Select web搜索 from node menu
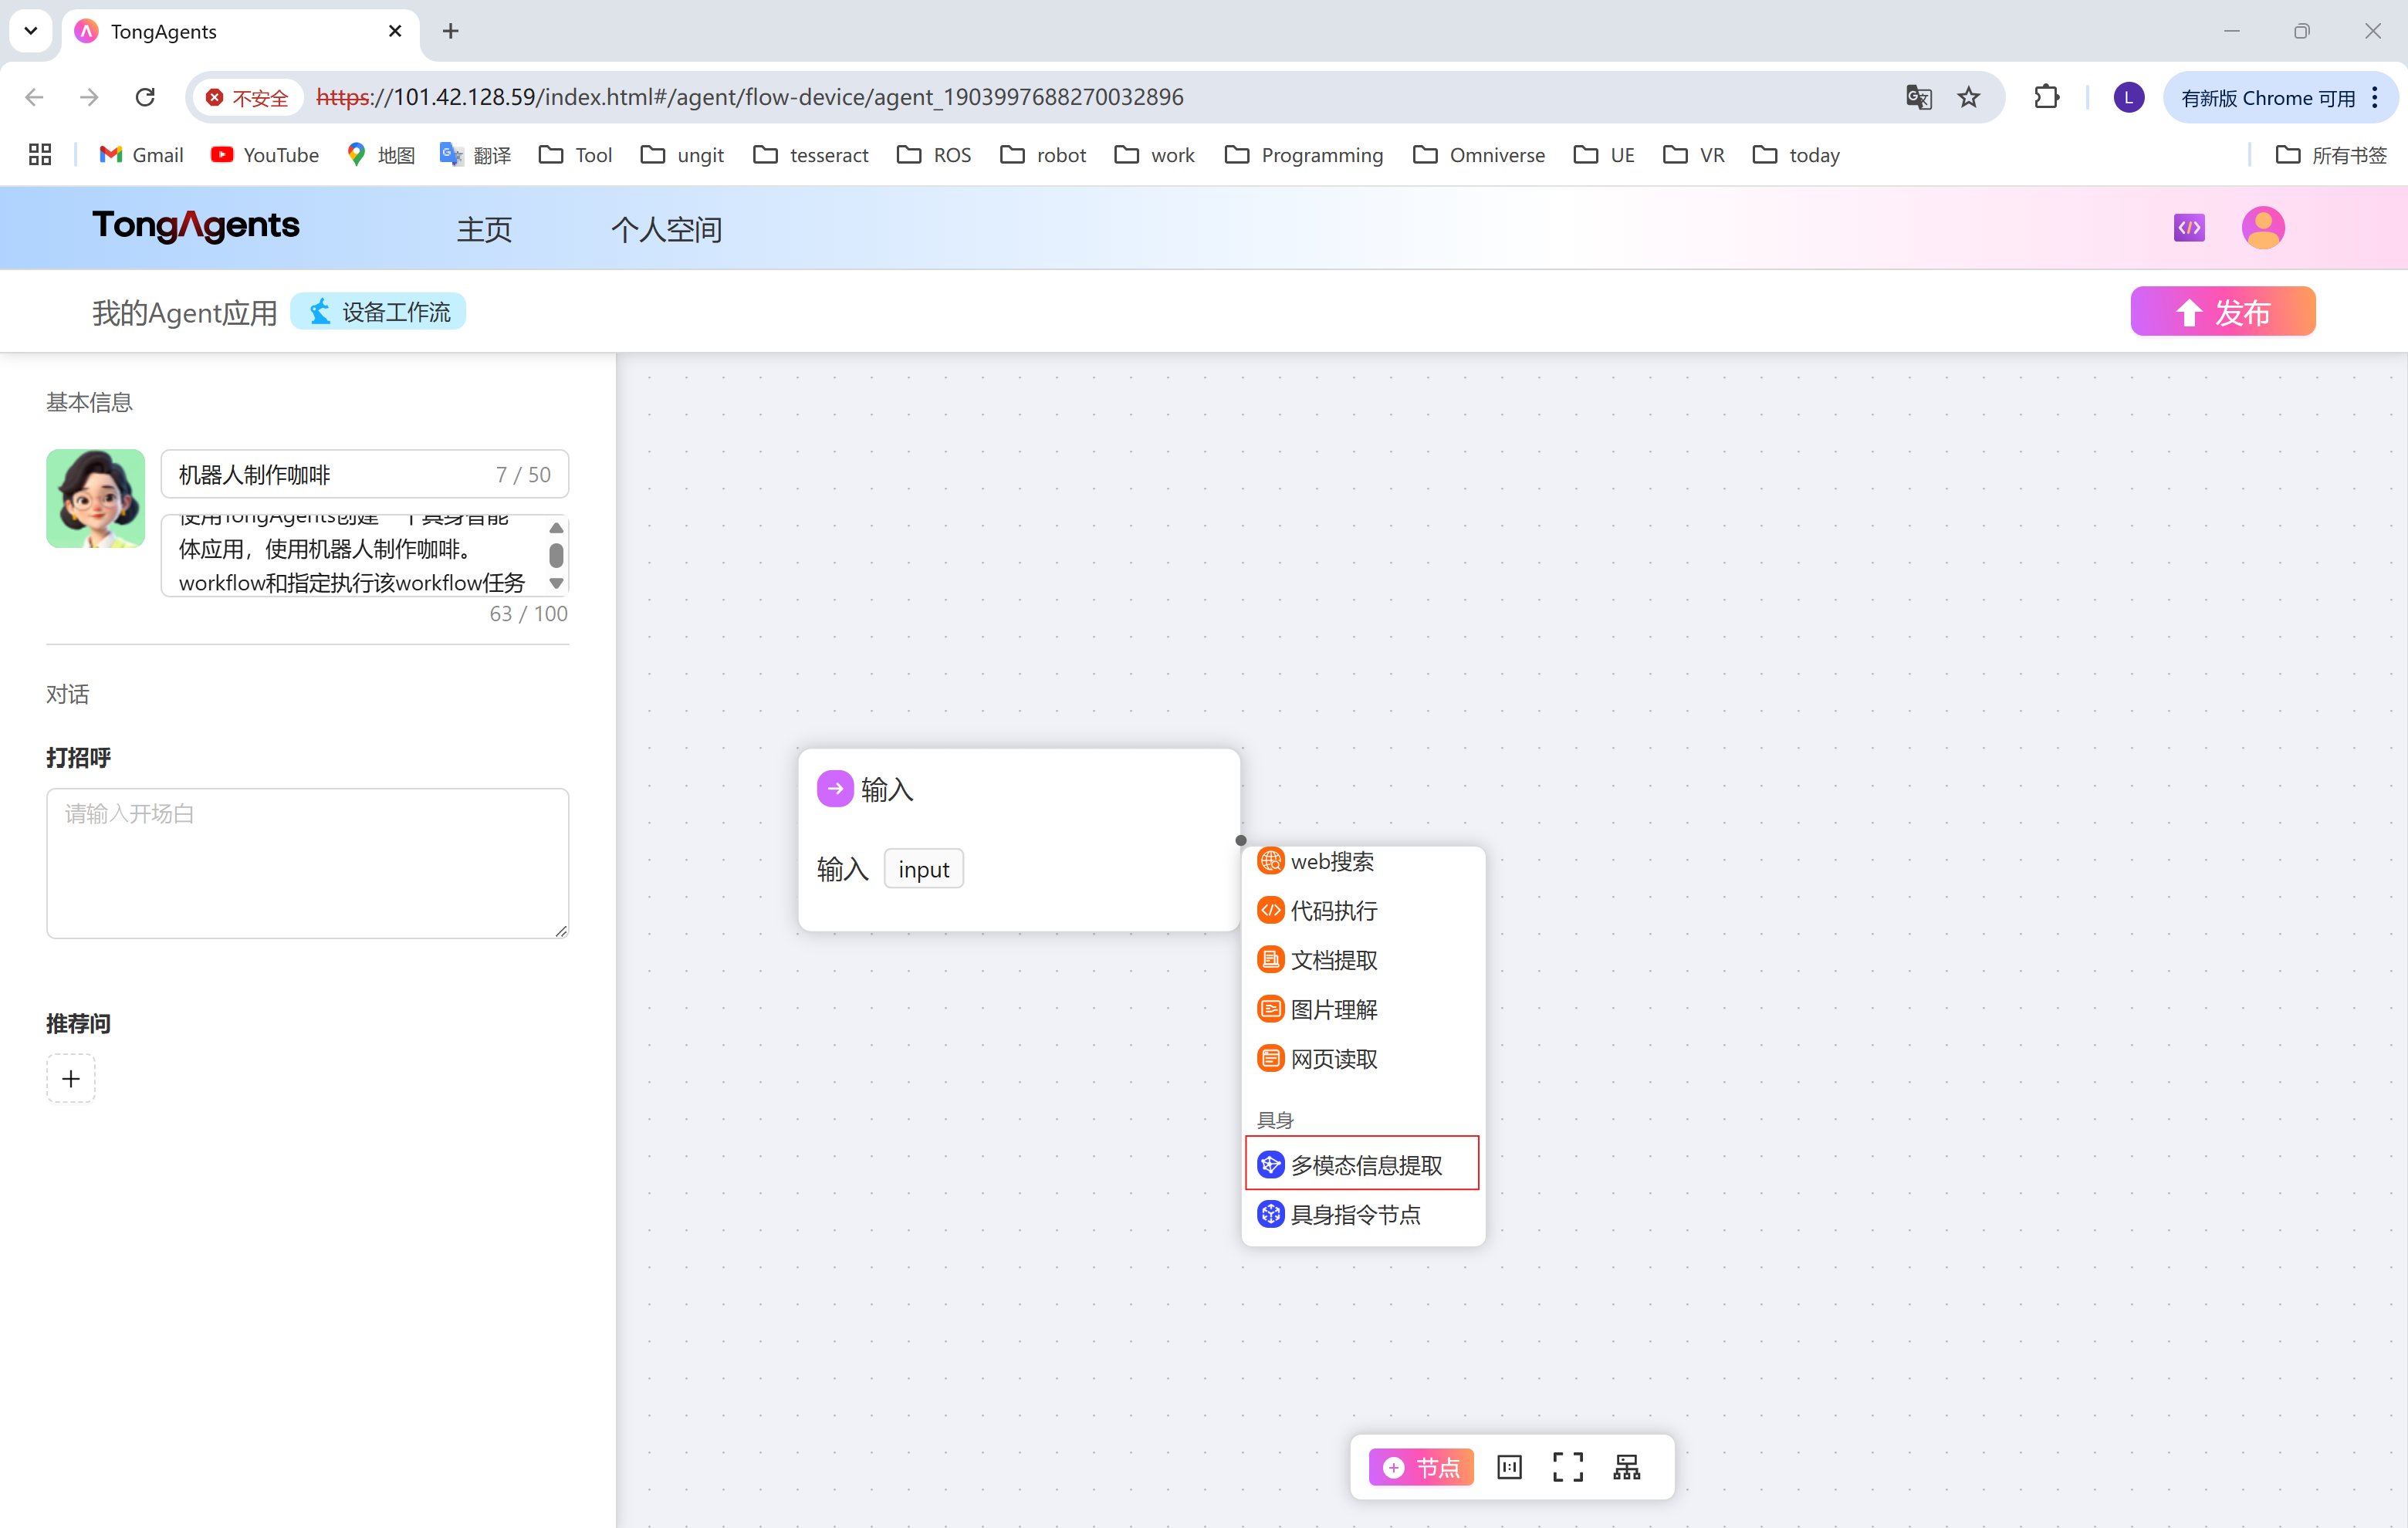 1332,861
